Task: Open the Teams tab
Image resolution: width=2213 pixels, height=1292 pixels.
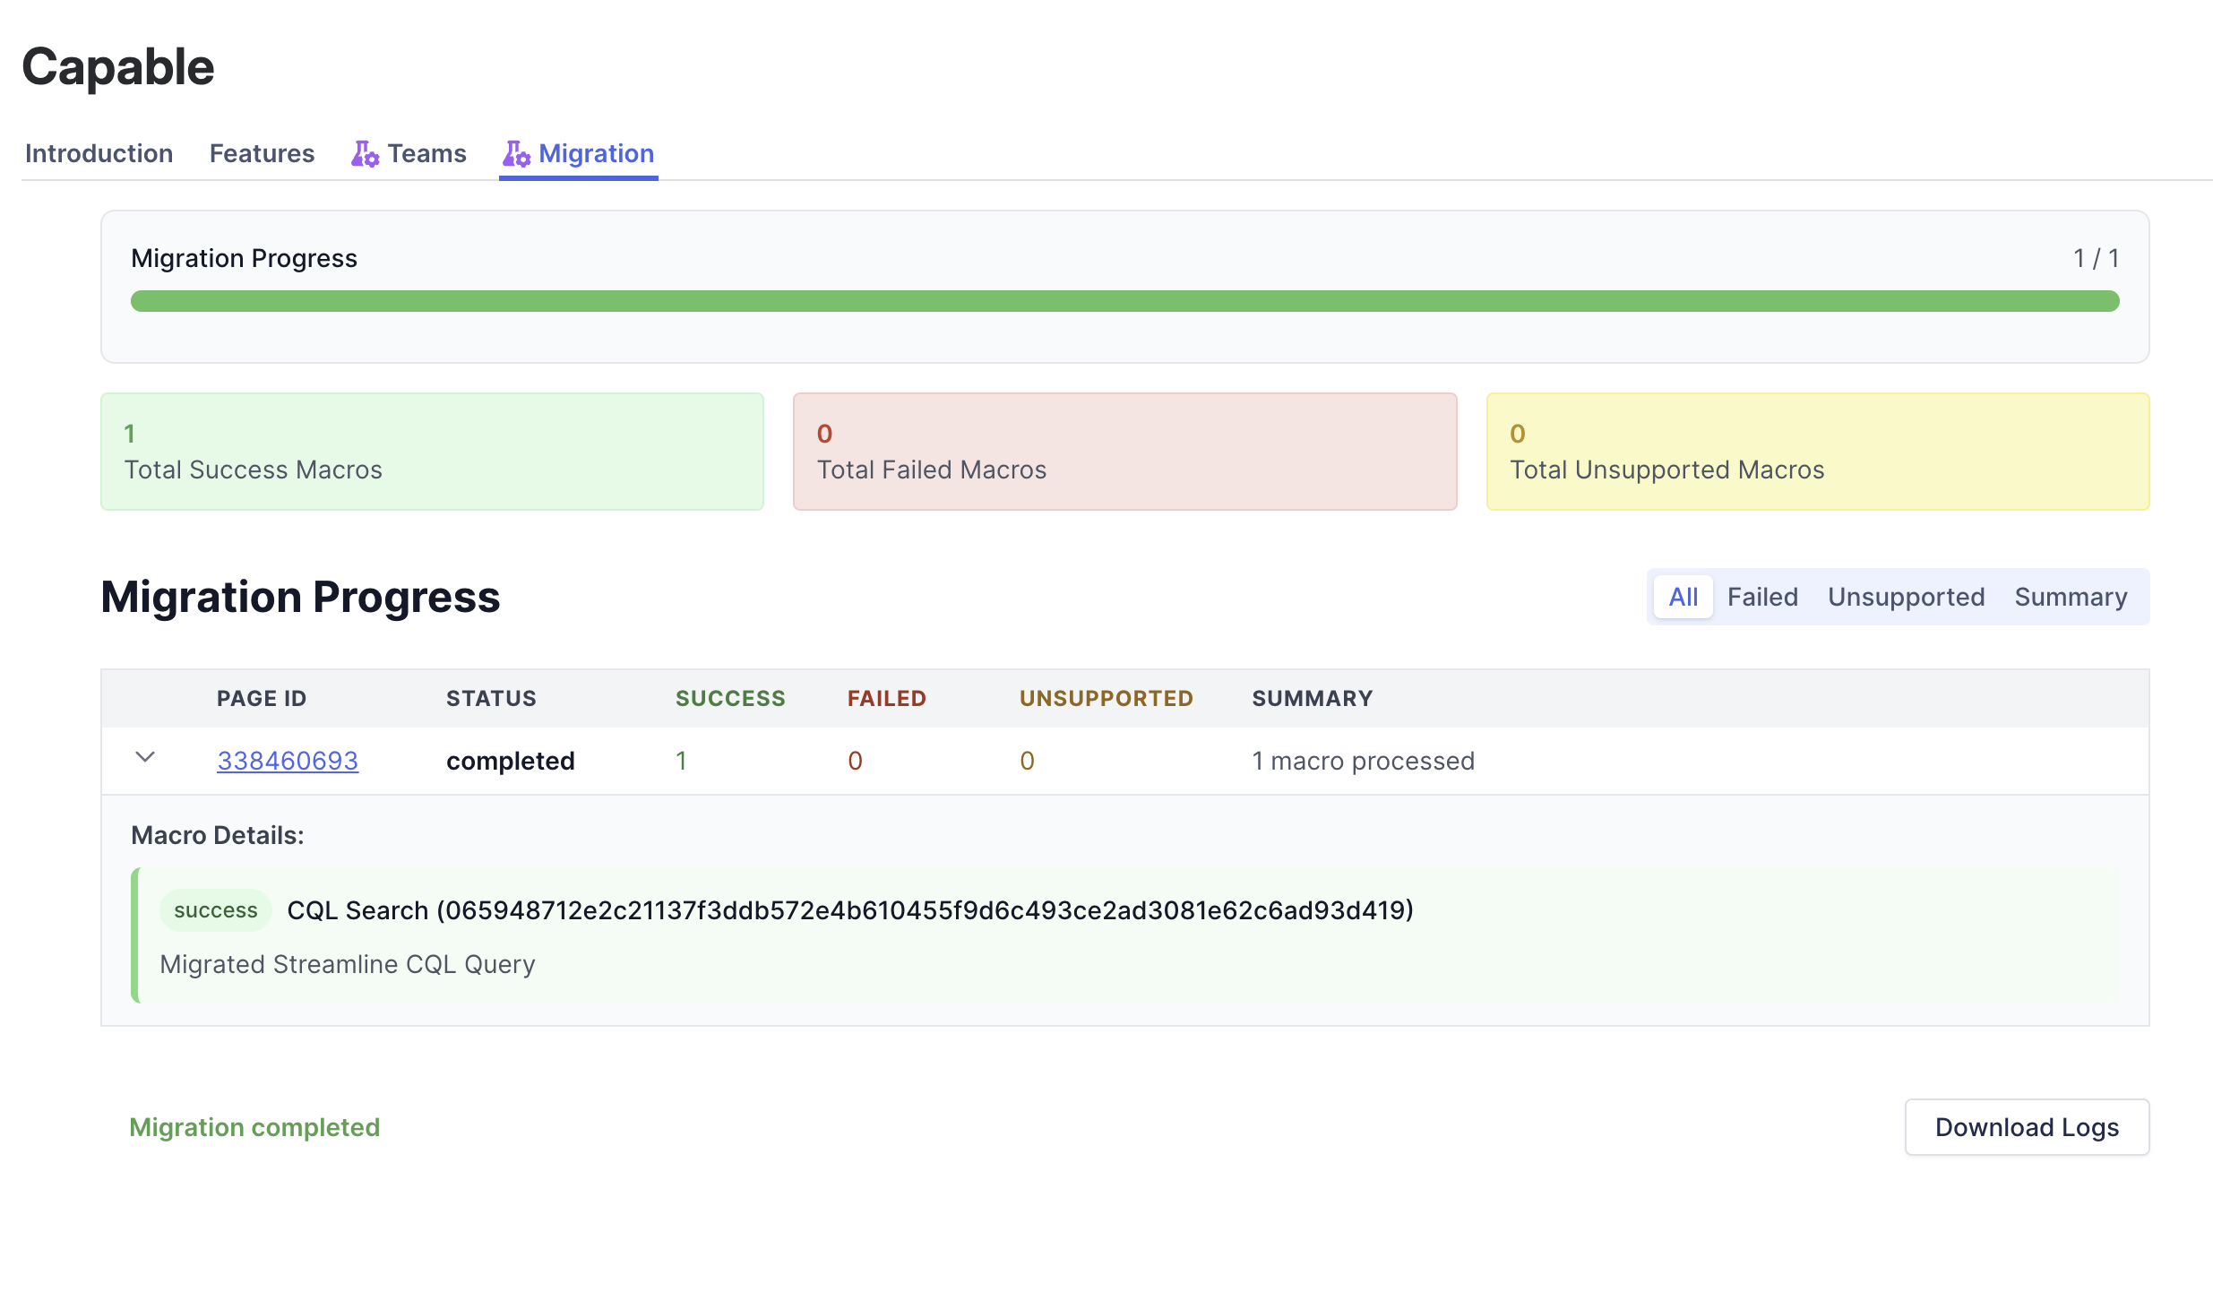Action: point(426,153)
